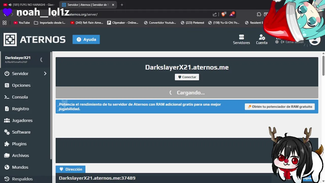Open the Convertidor Youtub bookmark
This screenshot has height=183, width=325.
[x=160, y=23]
